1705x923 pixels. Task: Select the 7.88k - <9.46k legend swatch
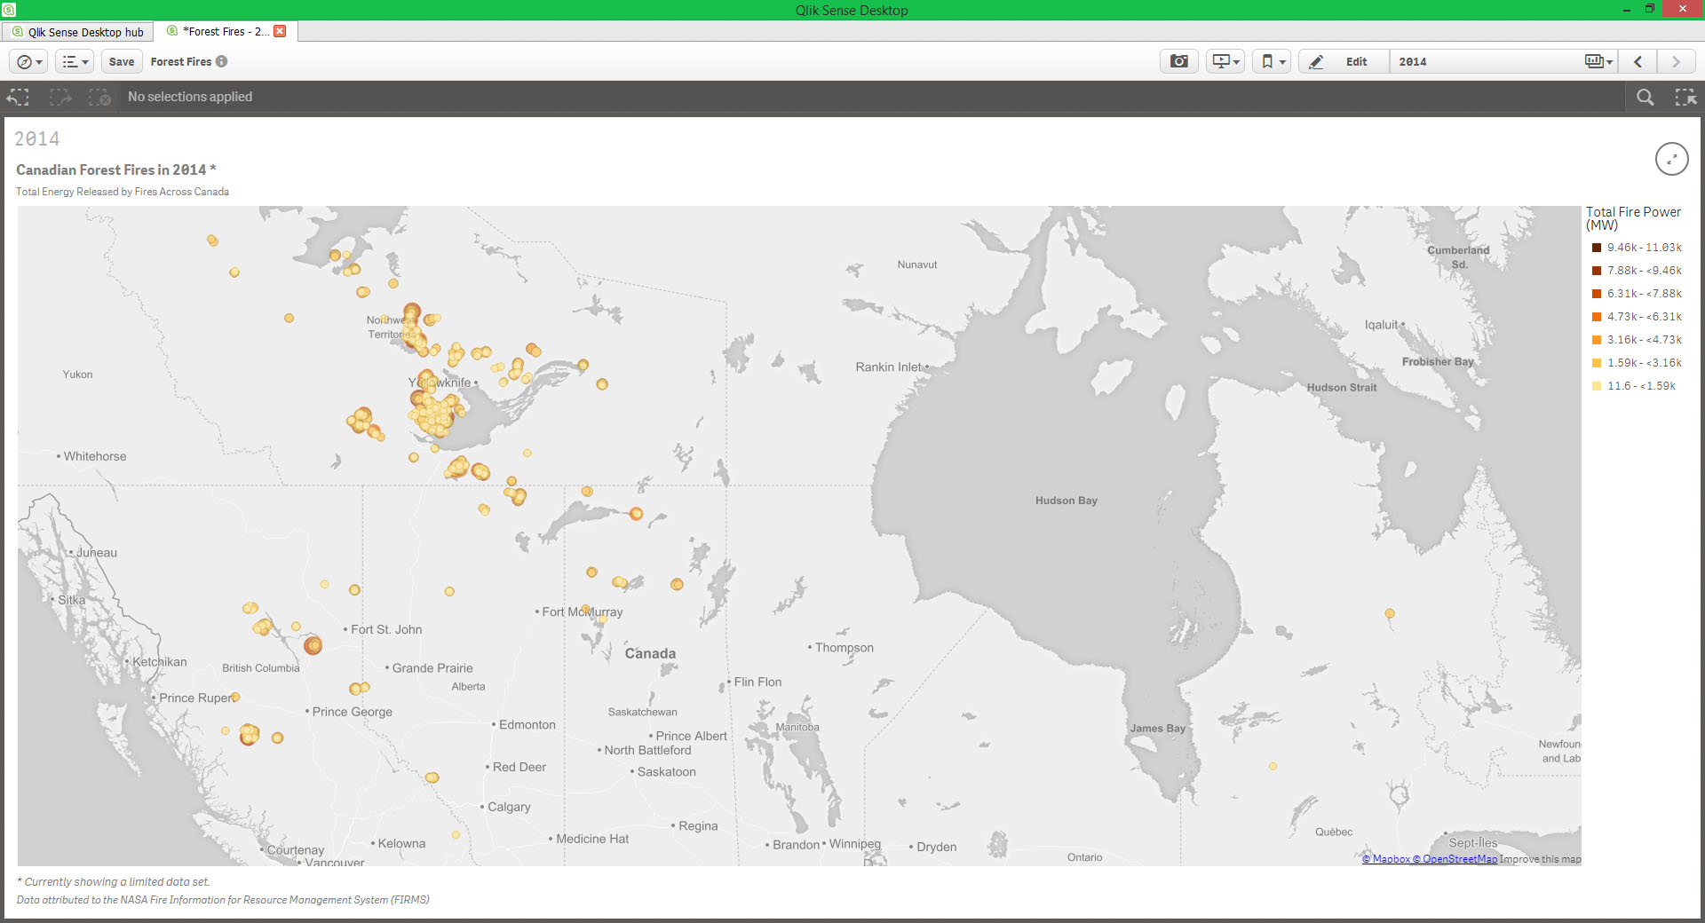pos(1597,271)
